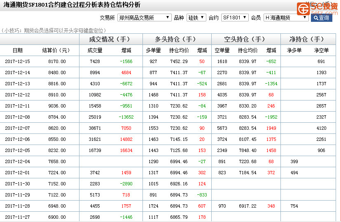The width and height of the screenshot is (341, 222).
Task: Select the date cell 2017-12-08
Action: tap(17, 117)
